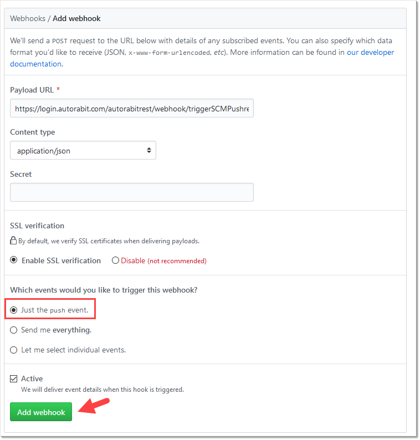Pick Just the push event

coord(14,310)
